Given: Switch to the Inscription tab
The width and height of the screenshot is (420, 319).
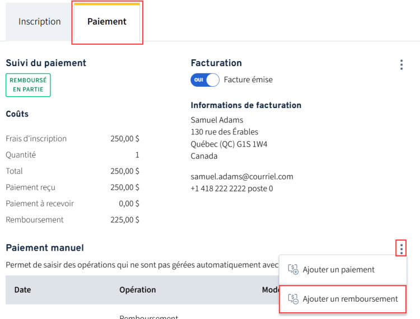Looking at the screenshot, I should point(39,22).
